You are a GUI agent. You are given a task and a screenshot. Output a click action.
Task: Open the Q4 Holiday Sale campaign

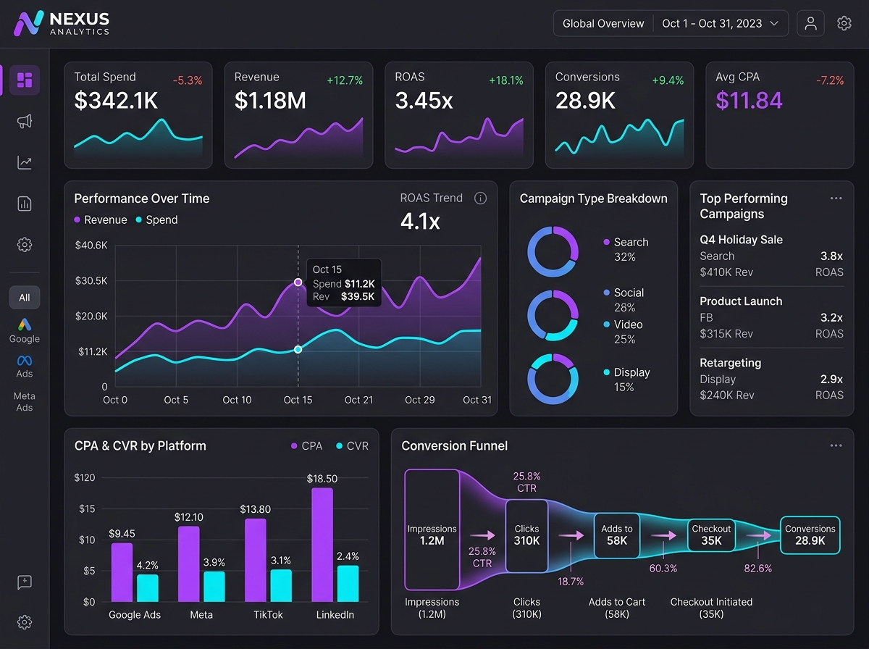(771, 256)
